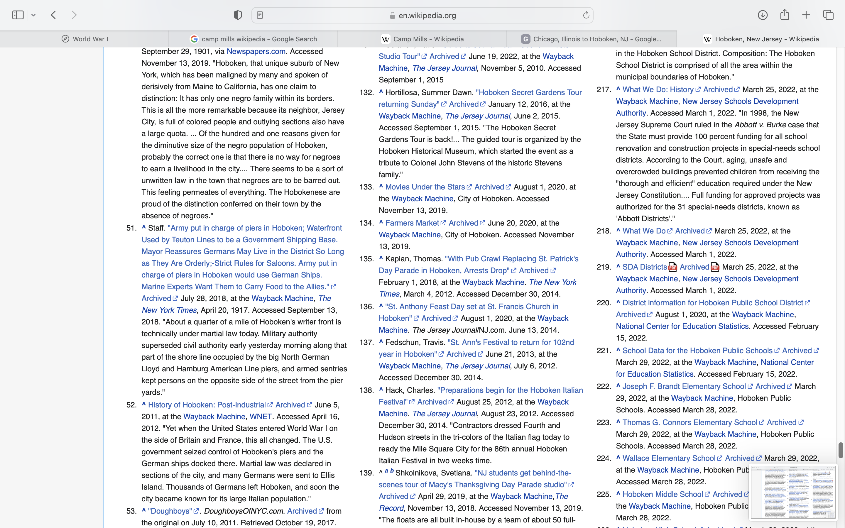Viewport: 845px width, 528px height.
Task: Open the WNET link in reference 52
Action: (261, 417)
